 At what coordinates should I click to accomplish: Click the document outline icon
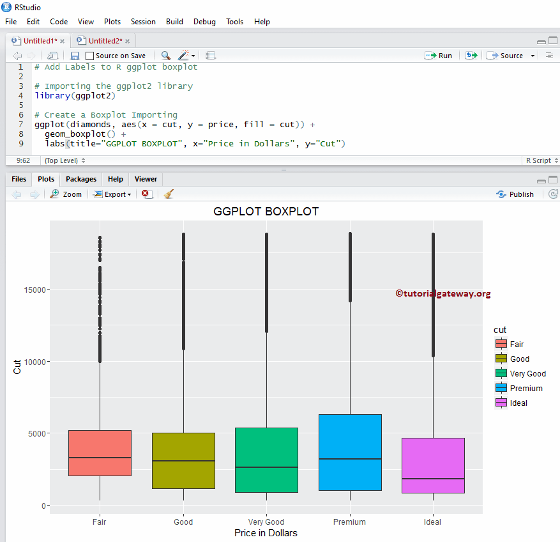(549, 56)
